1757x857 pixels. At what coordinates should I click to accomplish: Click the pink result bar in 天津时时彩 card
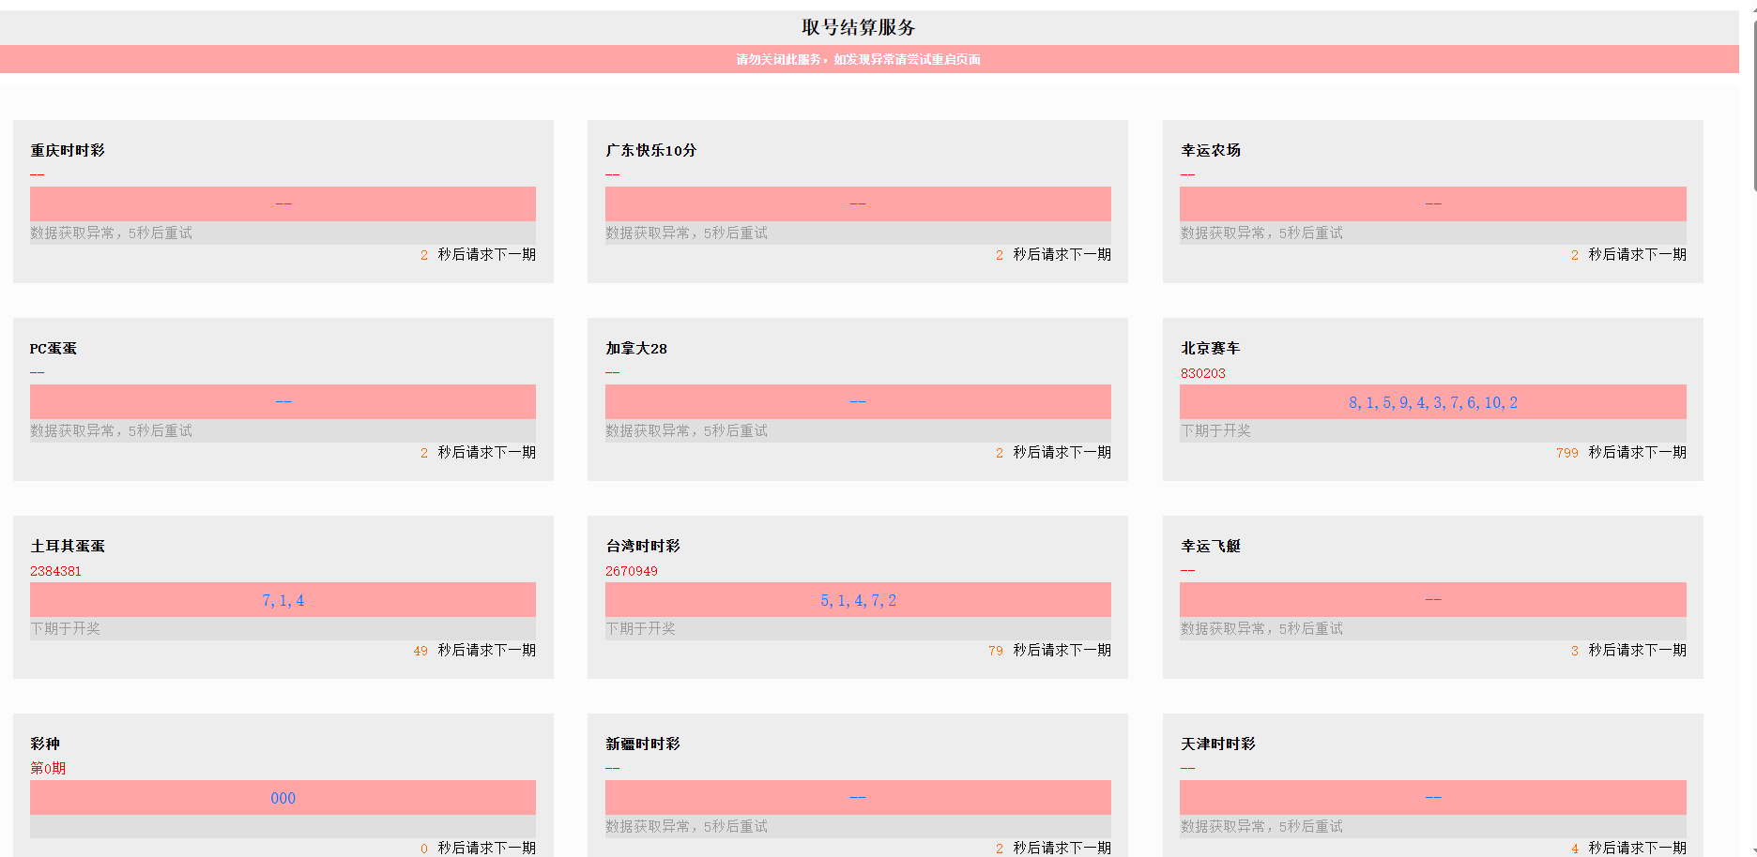(1433, 797)
